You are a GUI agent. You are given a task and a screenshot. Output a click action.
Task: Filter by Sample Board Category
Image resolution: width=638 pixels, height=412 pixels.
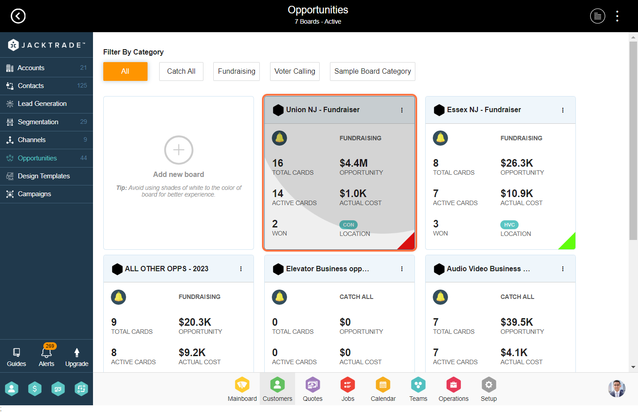[x=372, y=71]
